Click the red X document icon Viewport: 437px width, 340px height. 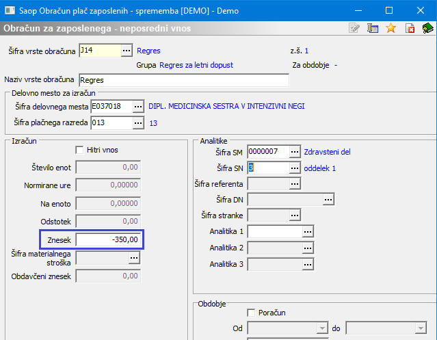pyautogui.click(x=410, y=28)
